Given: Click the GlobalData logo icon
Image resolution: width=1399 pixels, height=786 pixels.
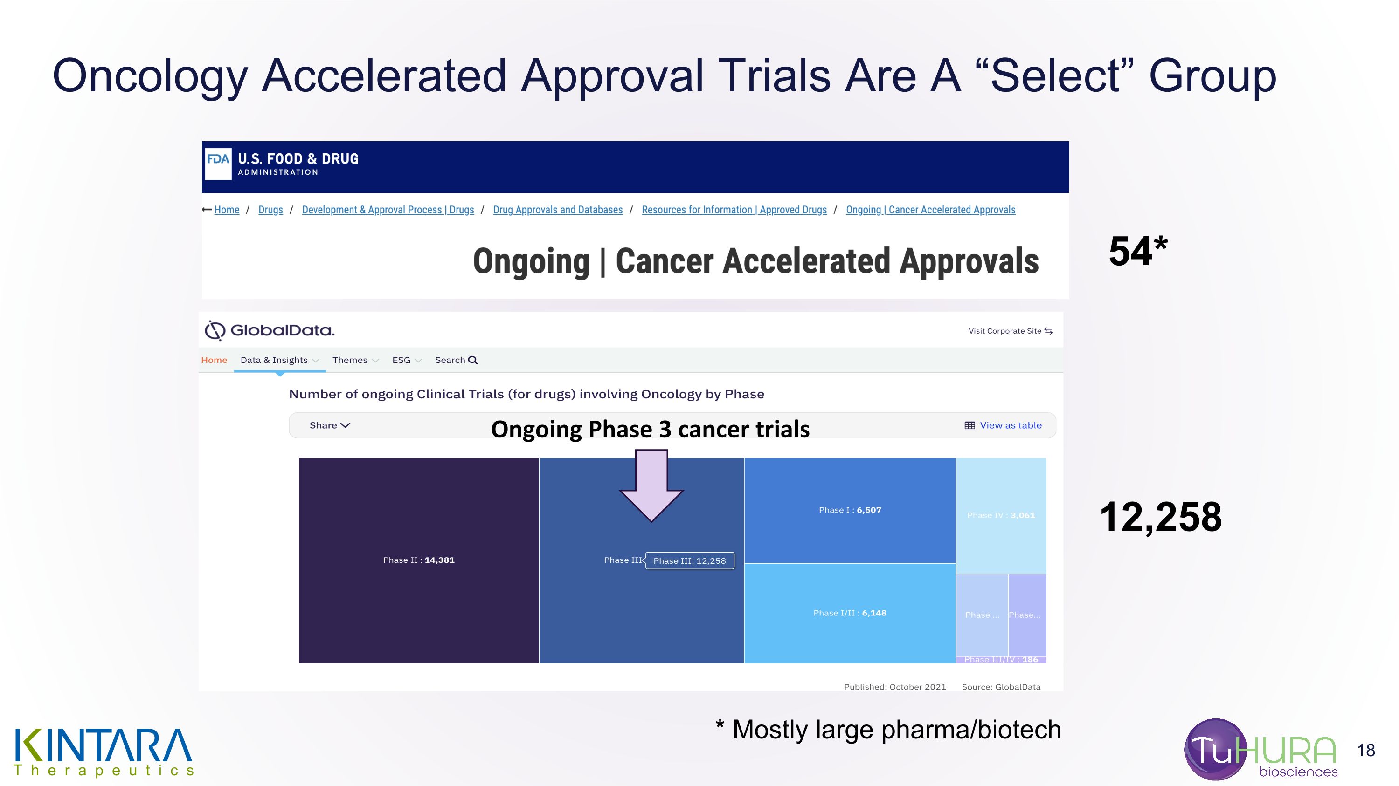Looking at the screenshot, I should (x=215, y=330).
